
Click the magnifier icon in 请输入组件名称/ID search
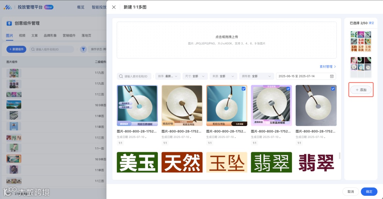tap(33, 49)
